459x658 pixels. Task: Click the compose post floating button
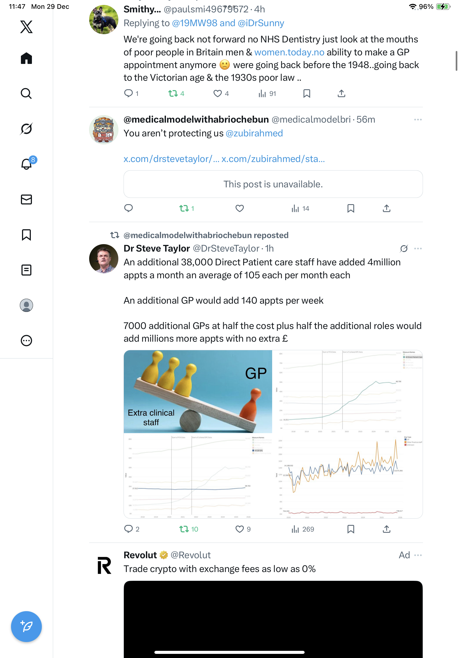[26, 627]
